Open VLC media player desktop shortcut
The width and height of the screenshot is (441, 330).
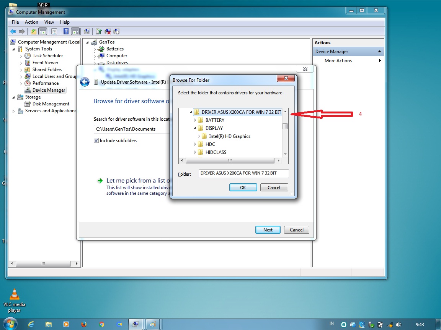[x=14, y=300]
